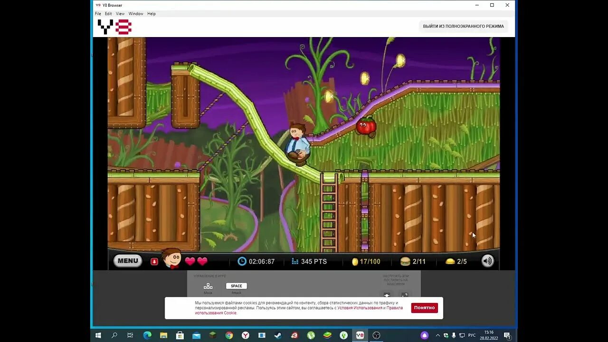Click the microphone tray icon
Viewport: 608px width, 342px height.
tap(454, 335)
